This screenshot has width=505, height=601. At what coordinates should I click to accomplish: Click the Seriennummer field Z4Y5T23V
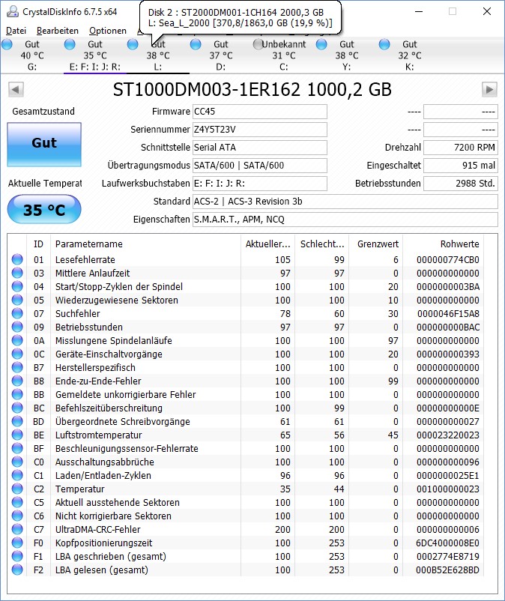pyautogui.click(x=260, y=130)
